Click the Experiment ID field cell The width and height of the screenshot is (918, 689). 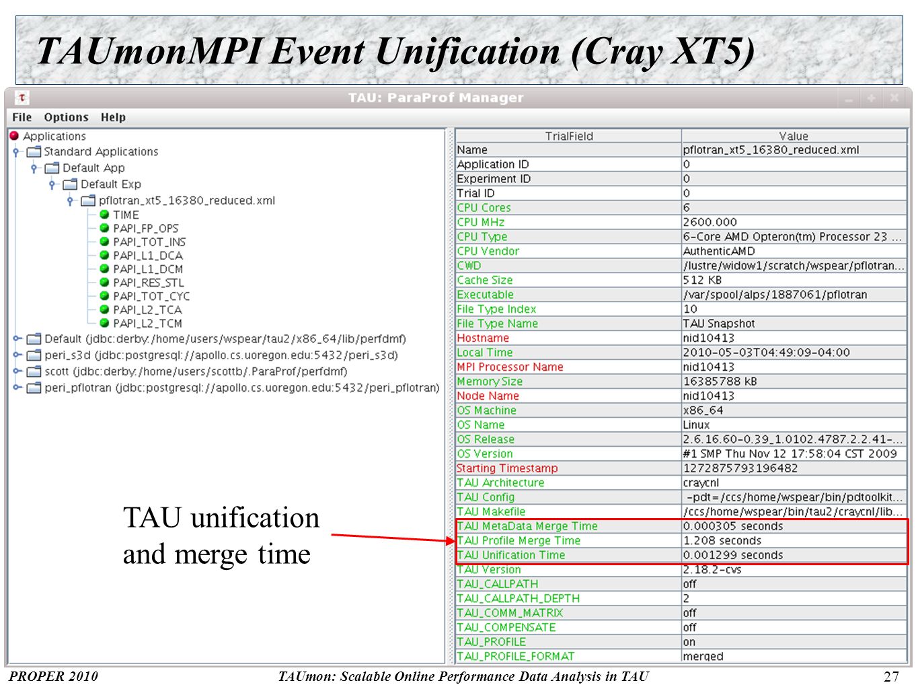(x=569, y=179)
